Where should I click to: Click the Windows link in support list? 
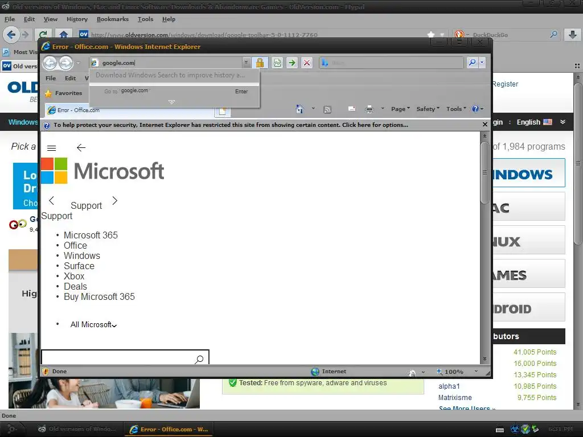(82, 255)
